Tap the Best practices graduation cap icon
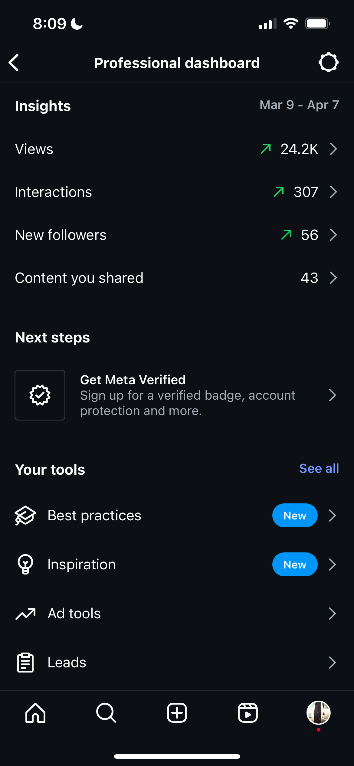Image resolution: width=354 pixels, height=766 pixels. tap(25, 515)
